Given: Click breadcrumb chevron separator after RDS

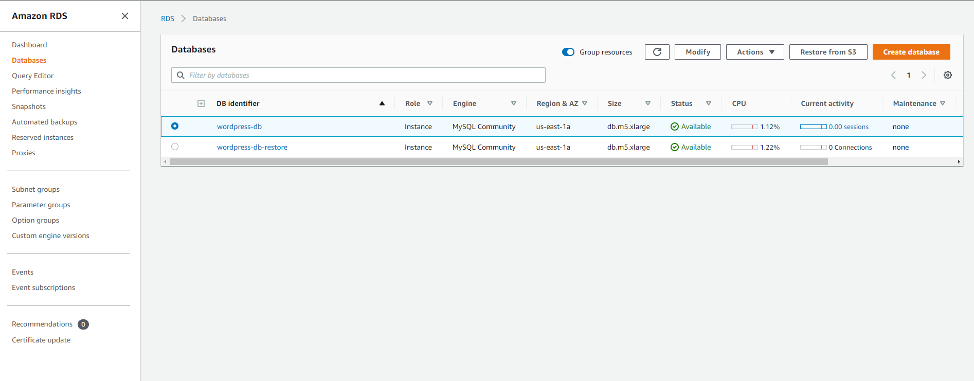Looking at the screenshot, I should [184, 19].
